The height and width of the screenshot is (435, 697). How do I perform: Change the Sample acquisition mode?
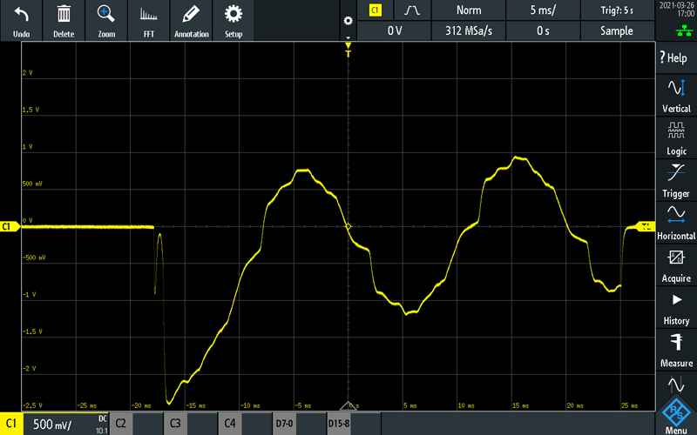tap(617, 30)
